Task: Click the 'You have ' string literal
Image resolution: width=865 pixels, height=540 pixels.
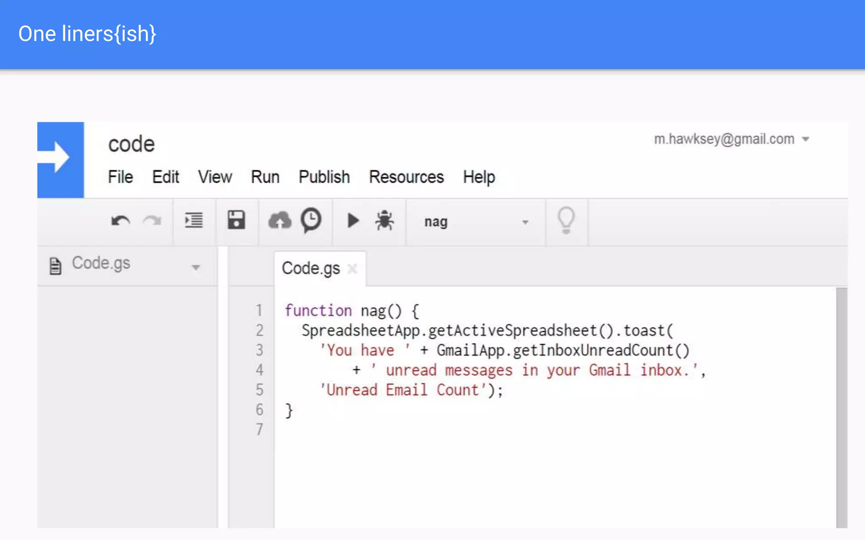Action: point(364,351)
